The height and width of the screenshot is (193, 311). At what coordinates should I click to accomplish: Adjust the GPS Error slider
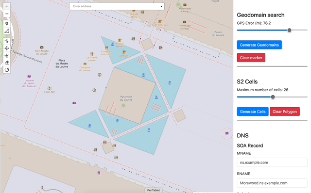(x=272, y=30)
